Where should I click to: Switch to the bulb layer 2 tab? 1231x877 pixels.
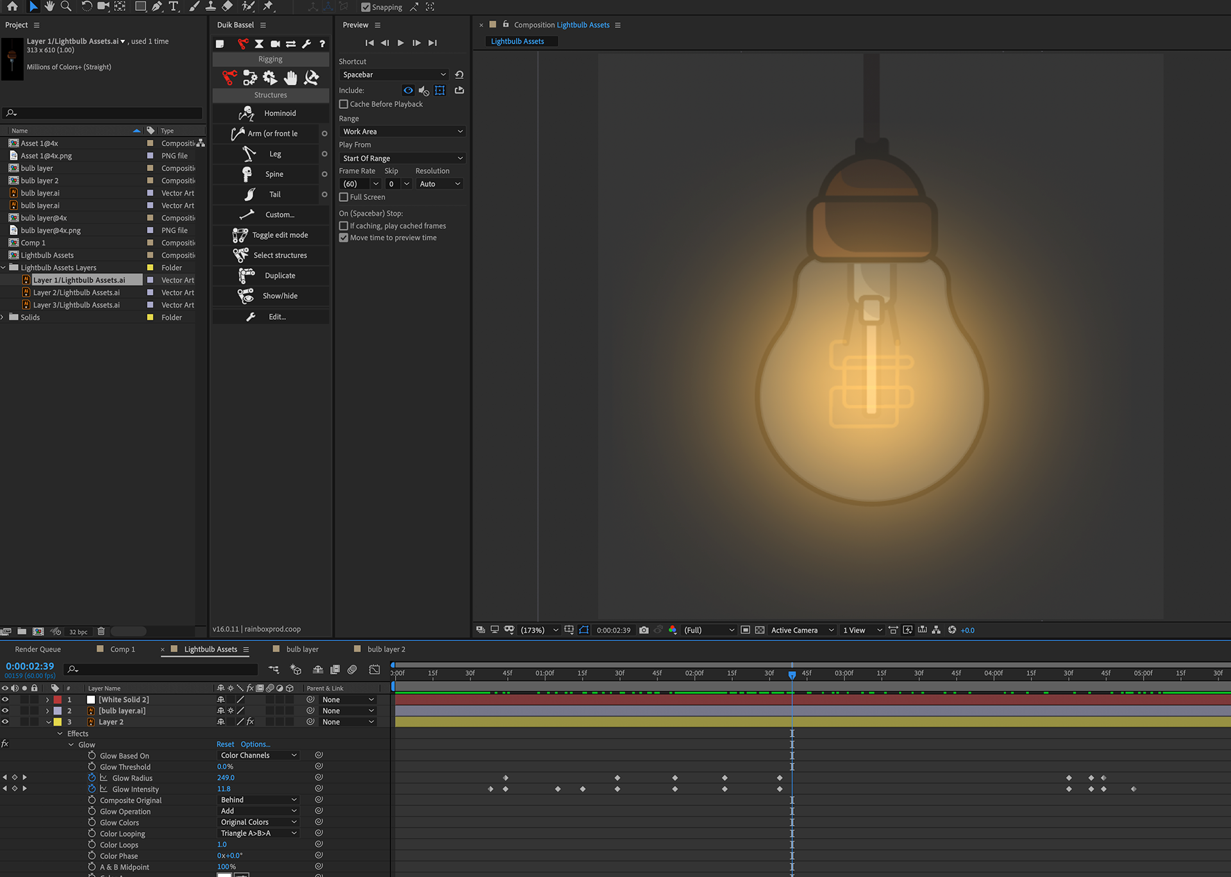(x=386, y=649)
